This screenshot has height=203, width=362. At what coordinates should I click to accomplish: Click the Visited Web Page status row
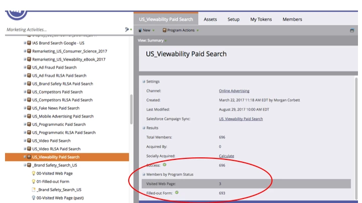246,183
